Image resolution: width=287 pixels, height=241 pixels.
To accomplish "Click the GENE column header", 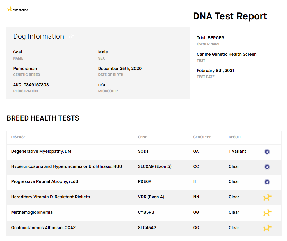I will click(142, 137).
